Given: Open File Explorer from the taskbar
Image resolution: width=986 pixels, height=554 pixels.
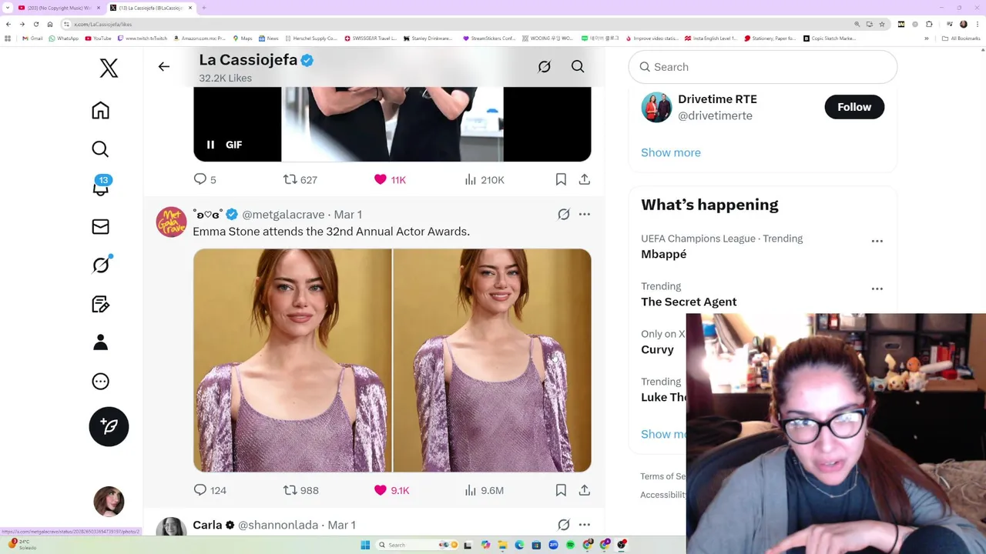Looking at the screenshot, I should [x=502, y=545].
